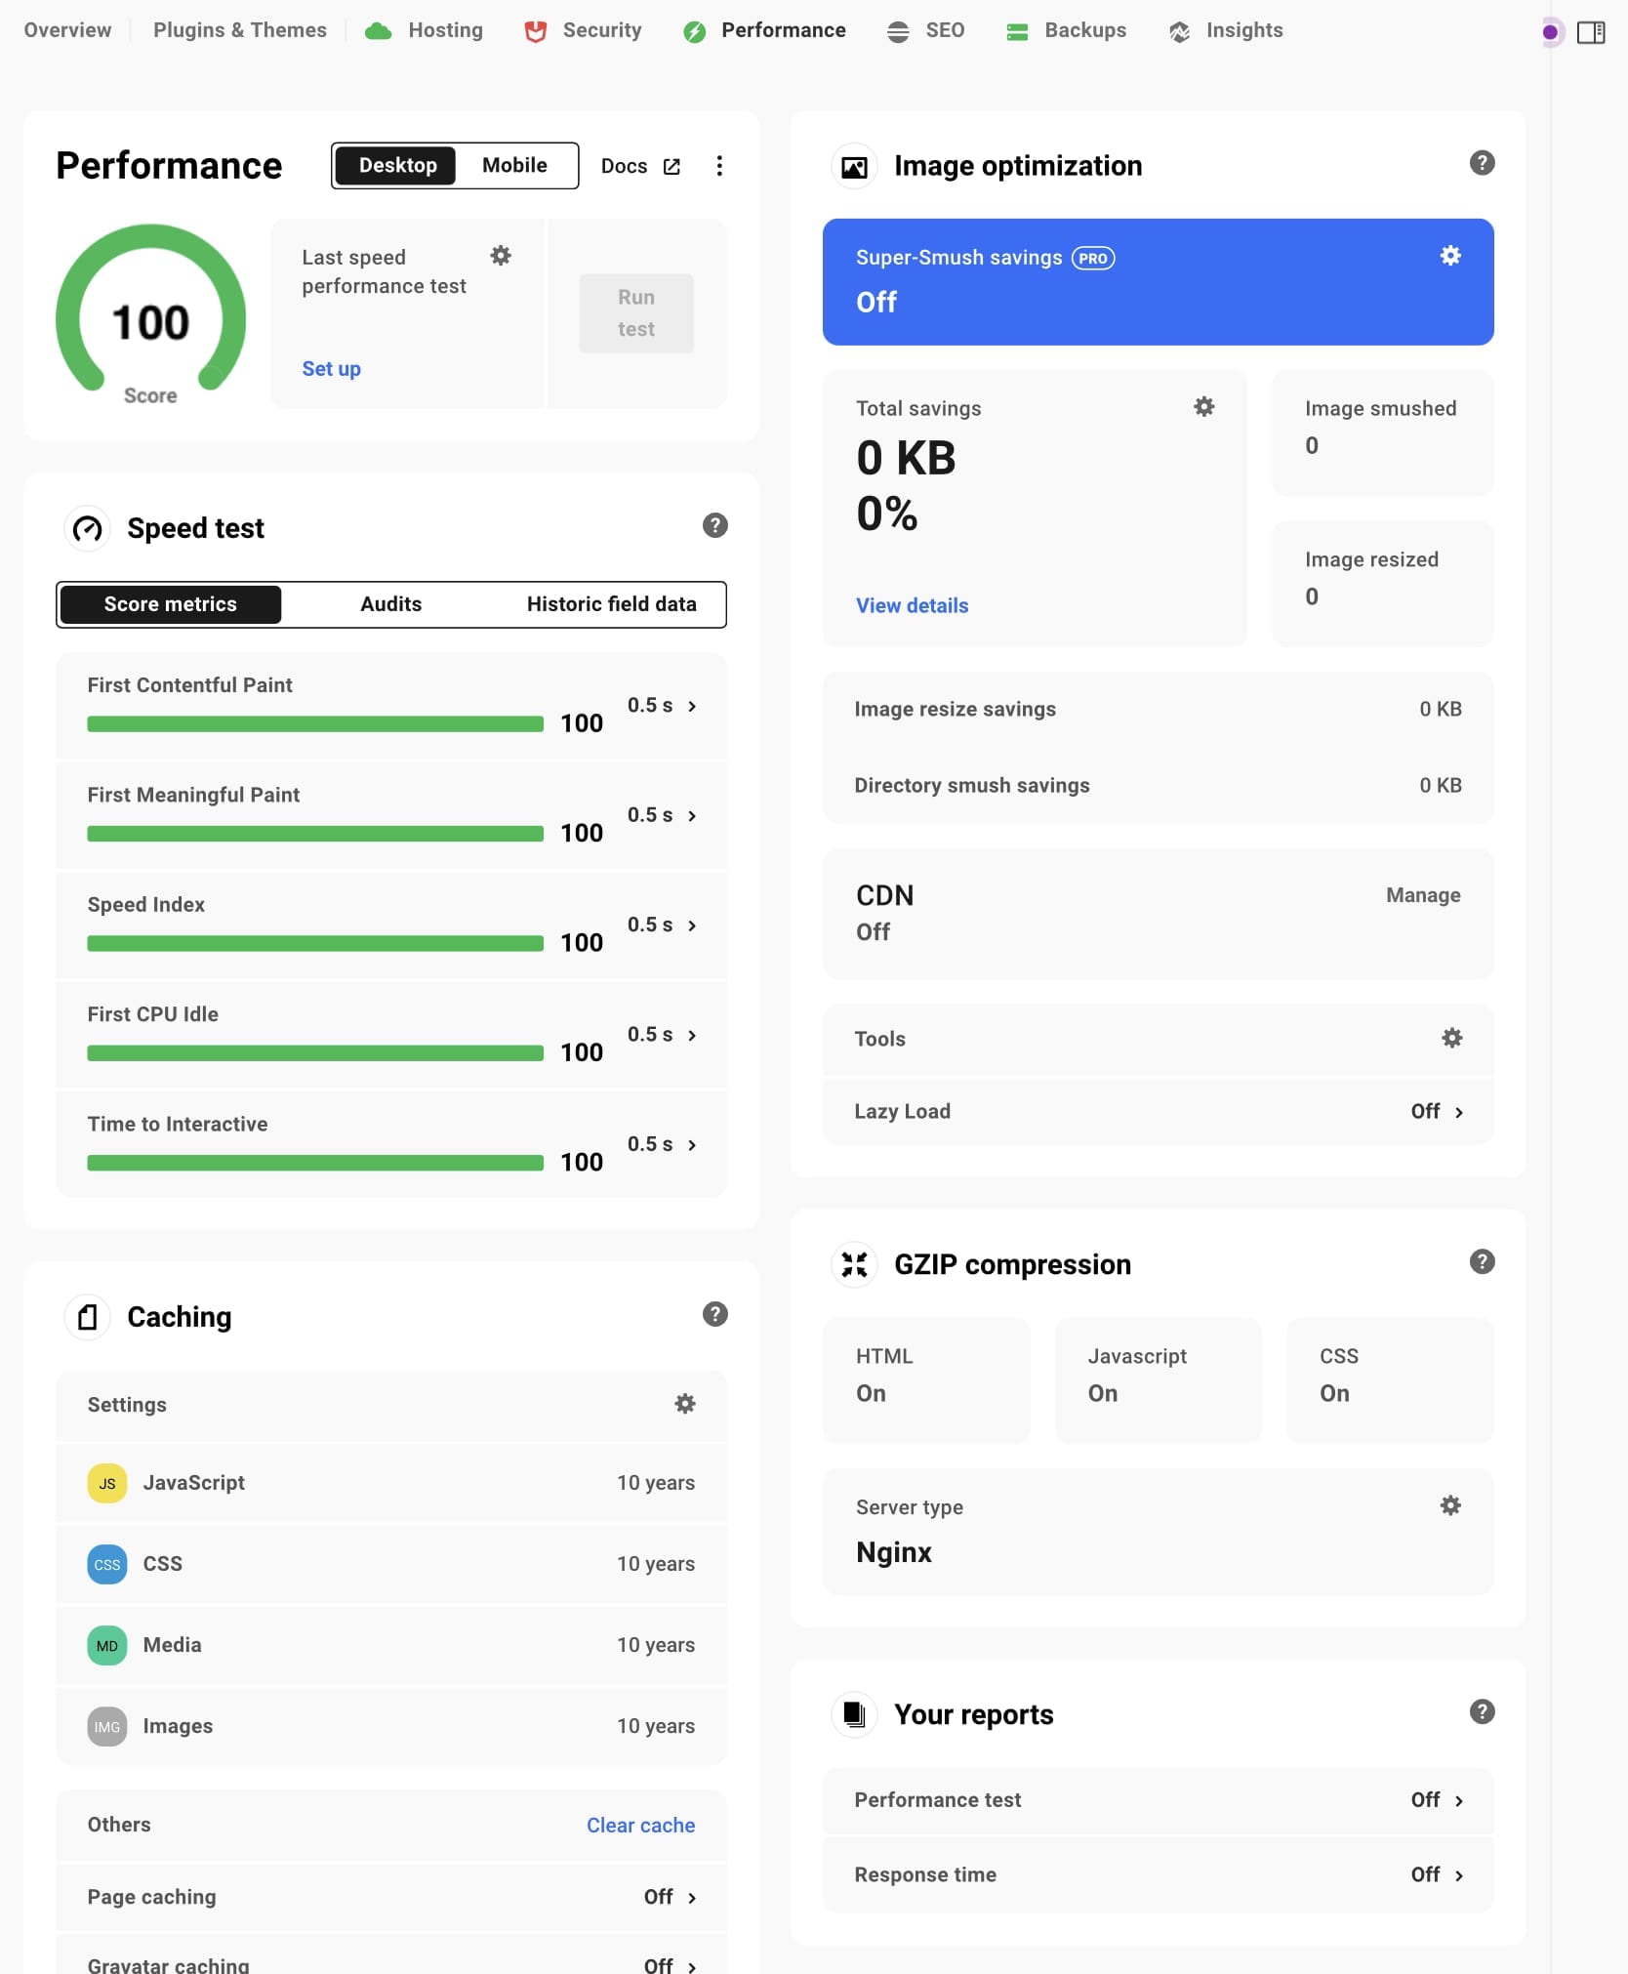Open Image optimization help icon
Screen dimensions: 1628x1974
1482,163
